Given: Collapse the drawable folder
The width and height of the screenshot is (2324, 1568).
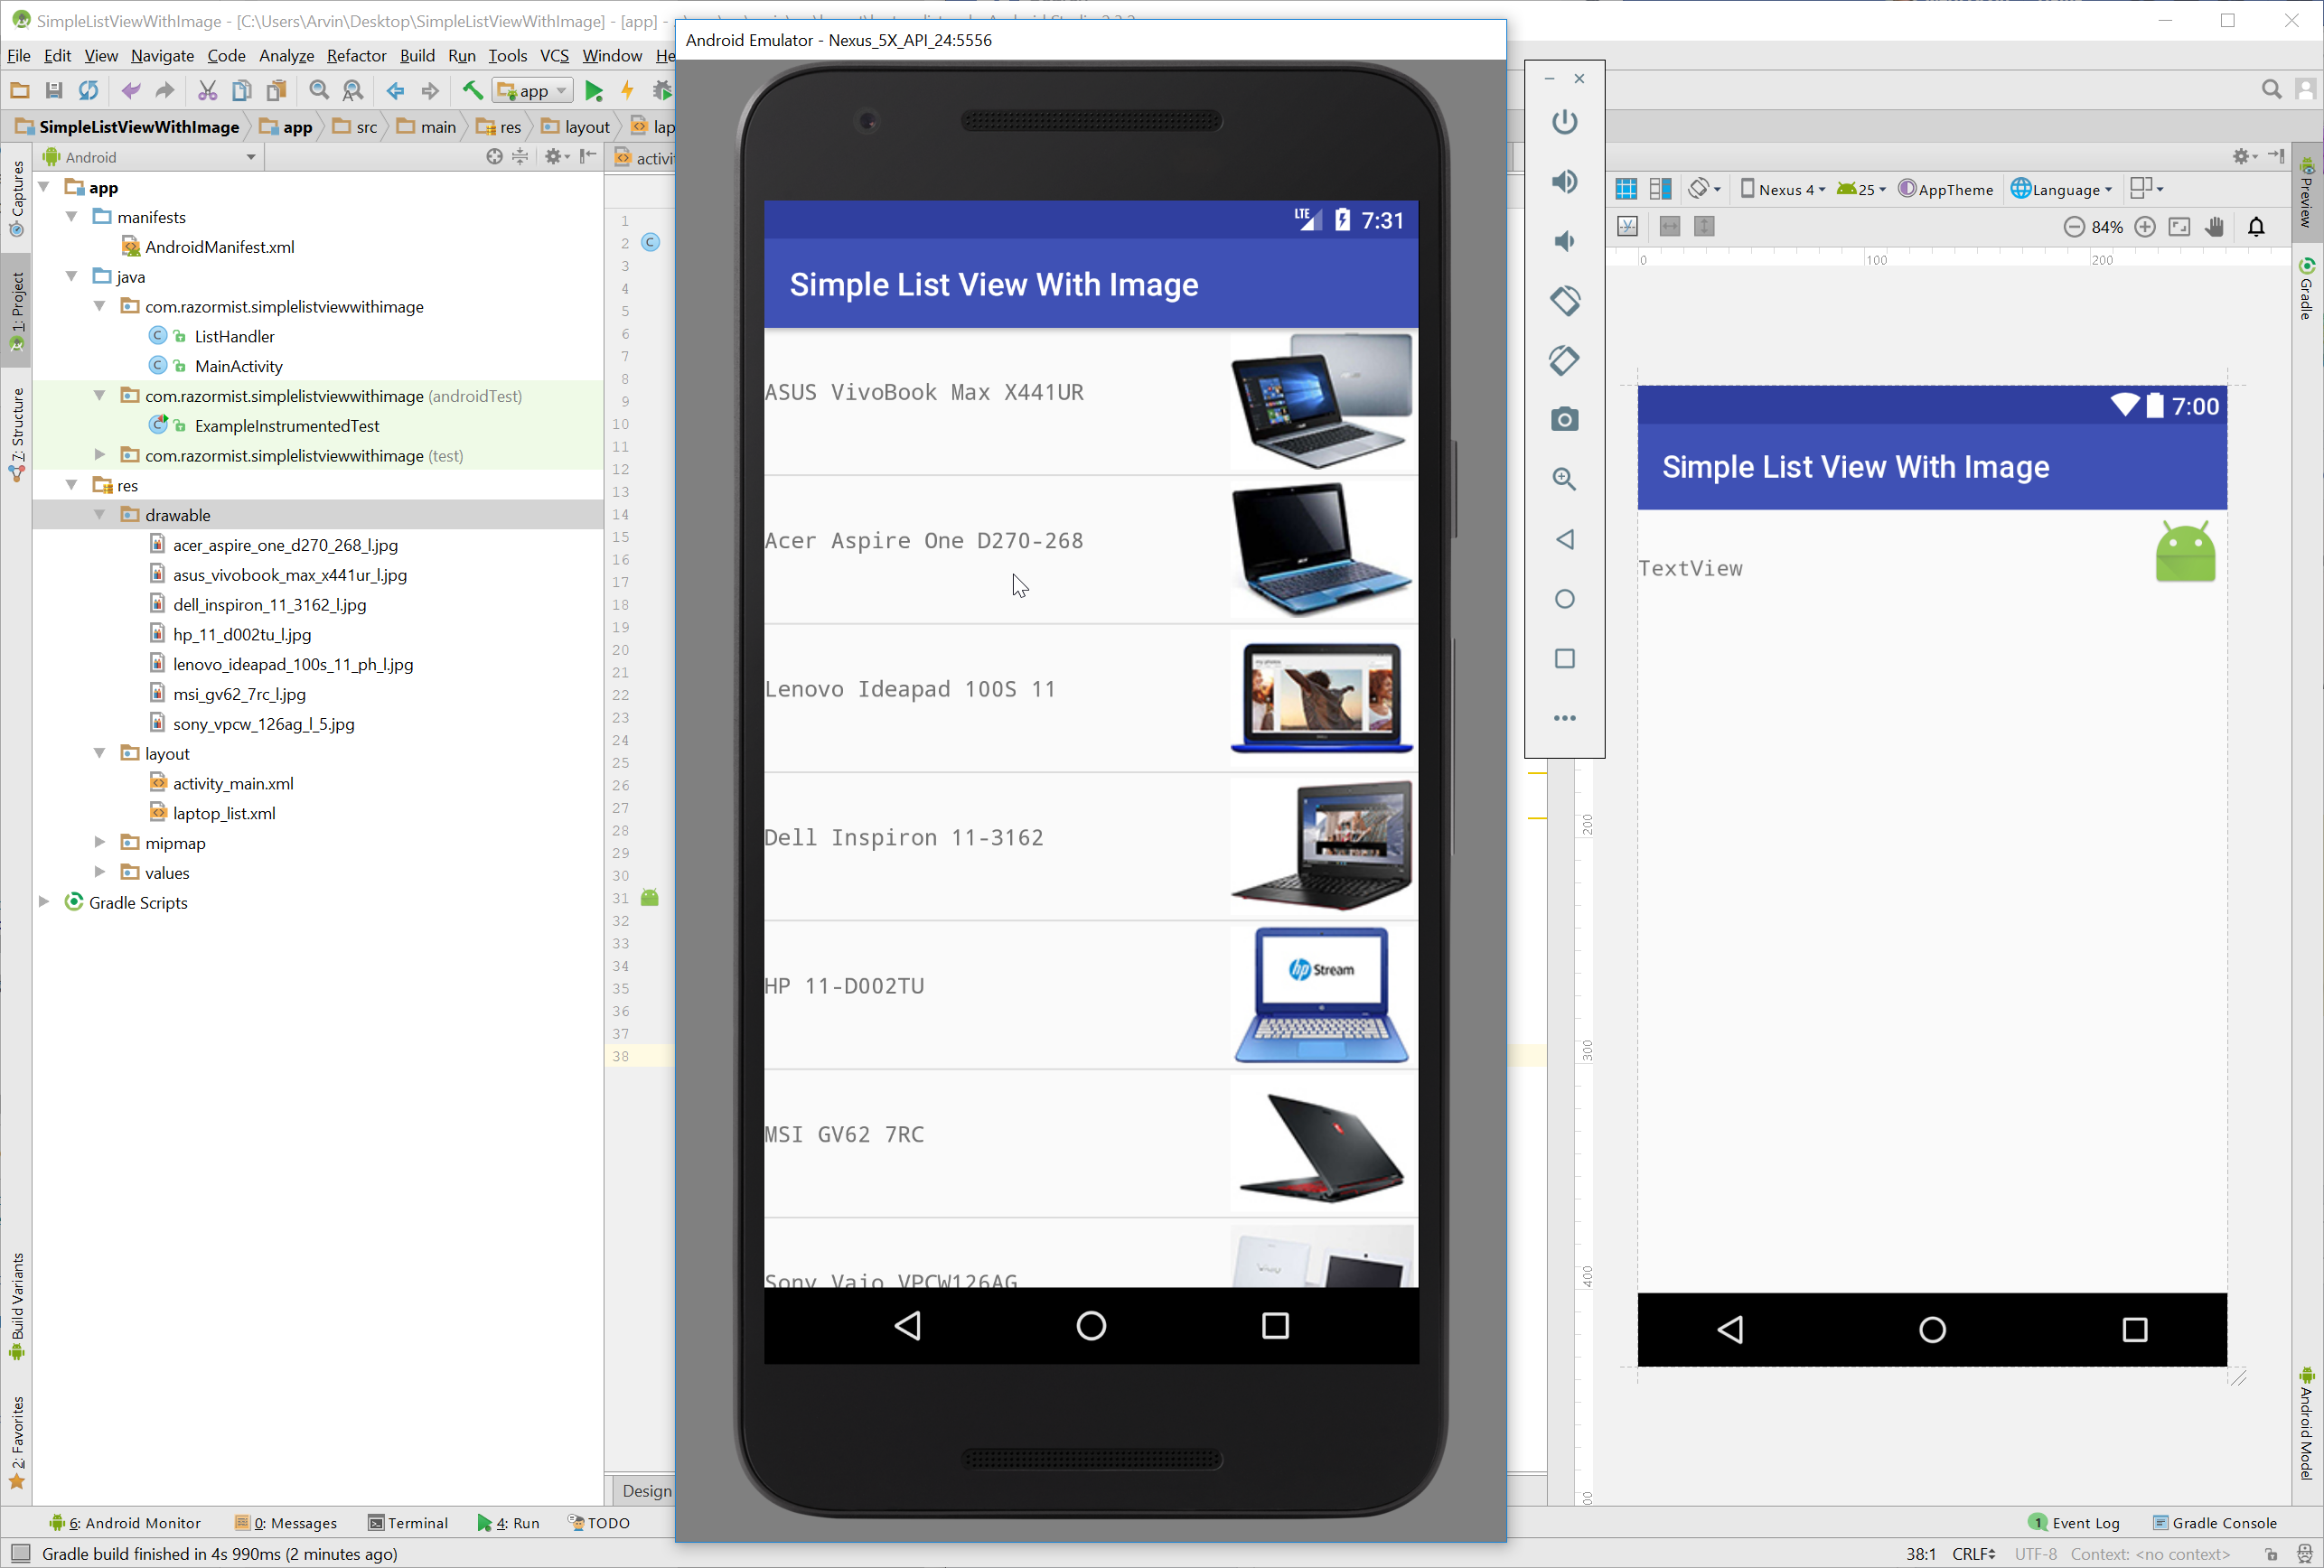Looking at the screenshot, I should pyautogui.click(x=99, y=515).
